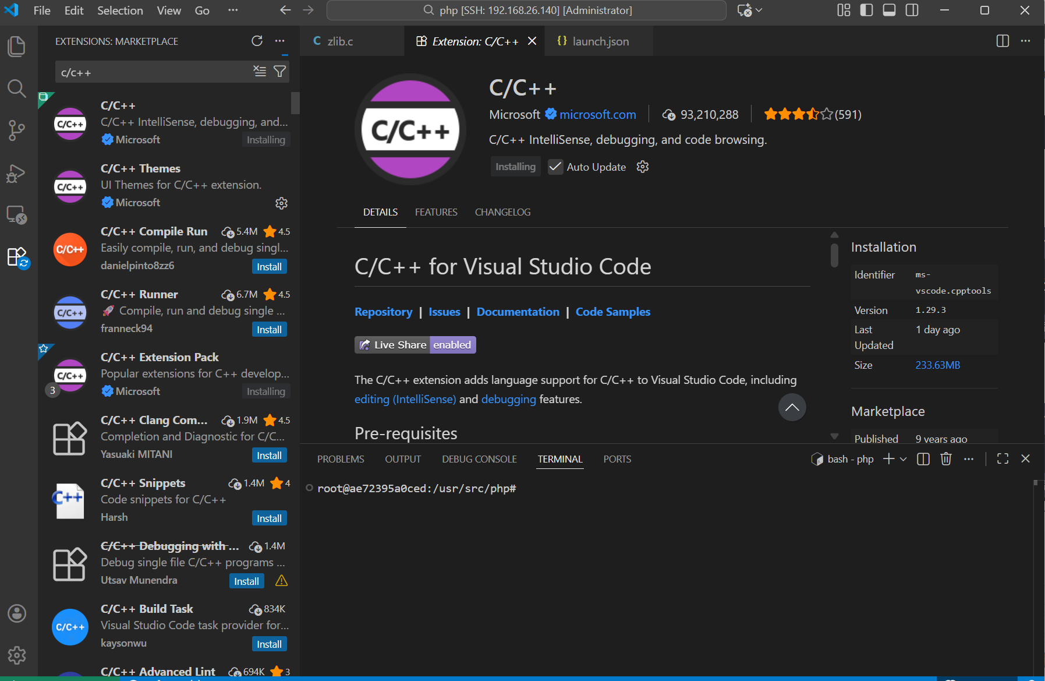Open new terminal launch profile dropdown

point(904,459)
